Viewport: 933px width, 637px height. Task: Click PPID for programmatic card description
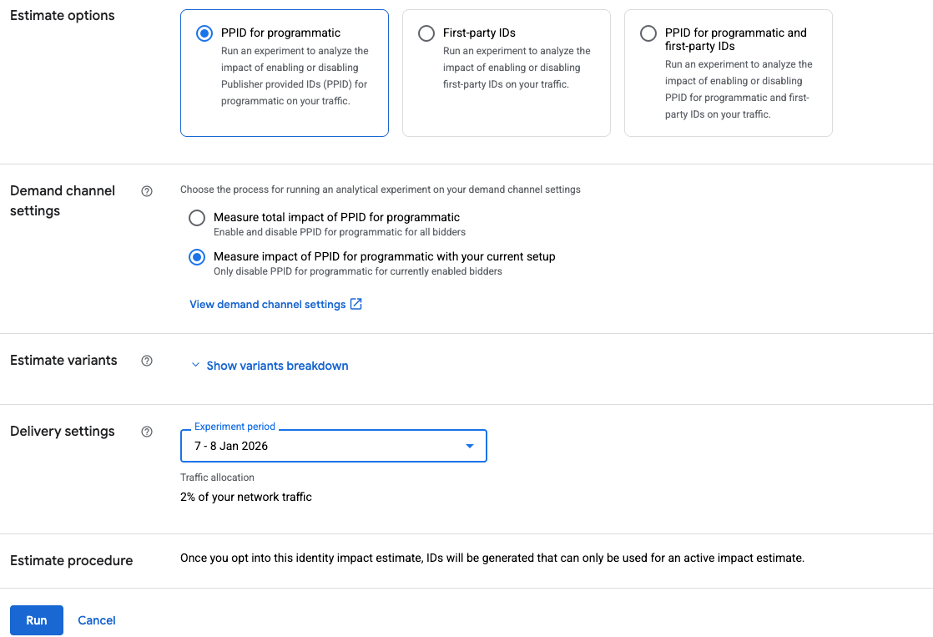pos(295,76)
